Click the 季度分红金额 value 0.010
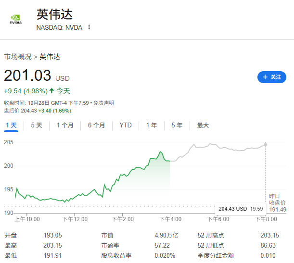294x263 pixels. [x=268, y=255]
